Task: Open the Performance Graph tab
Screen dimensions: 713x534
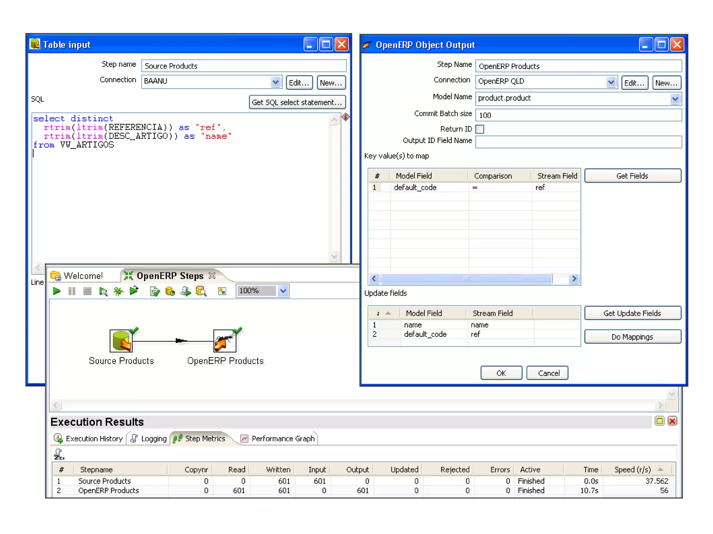Action: tap(278, 439)
